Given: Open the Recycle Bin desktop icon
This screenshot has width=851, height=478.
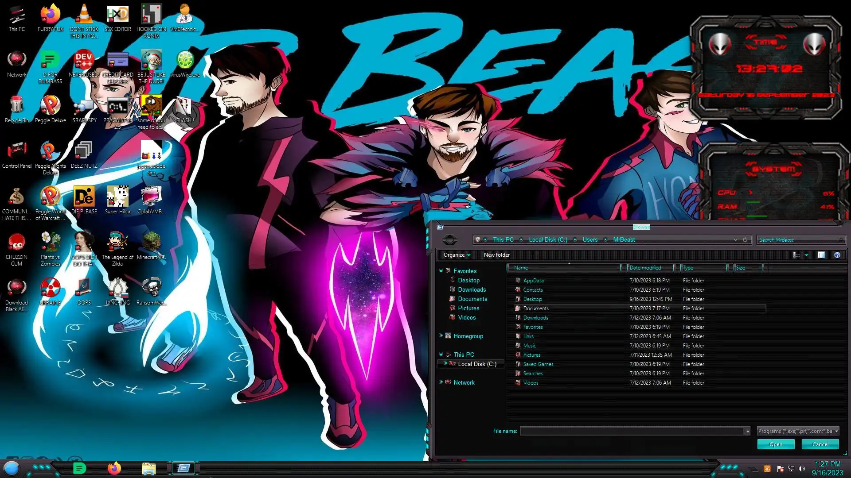Looking at the screenshot, I should tap(16, 106).
